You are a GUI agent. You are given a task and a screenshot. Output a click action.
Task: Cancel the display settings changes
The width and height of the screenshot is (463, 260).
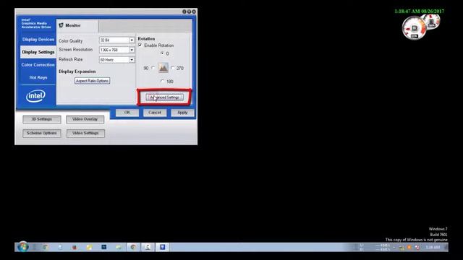pos(155,113)
